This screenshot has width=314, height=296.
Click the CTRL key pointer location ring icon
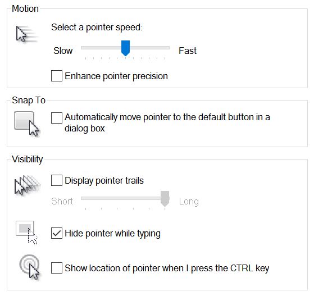[29, 267]
